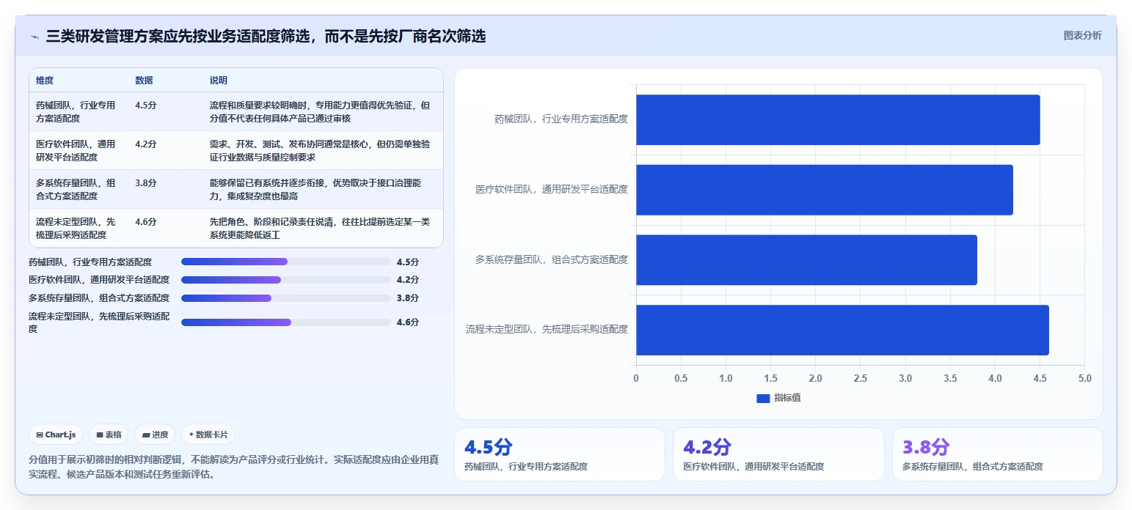Viewport: 1132px width, 510px height.
Task: Click the 说明 column header
Action: click(x=219, y=81)
